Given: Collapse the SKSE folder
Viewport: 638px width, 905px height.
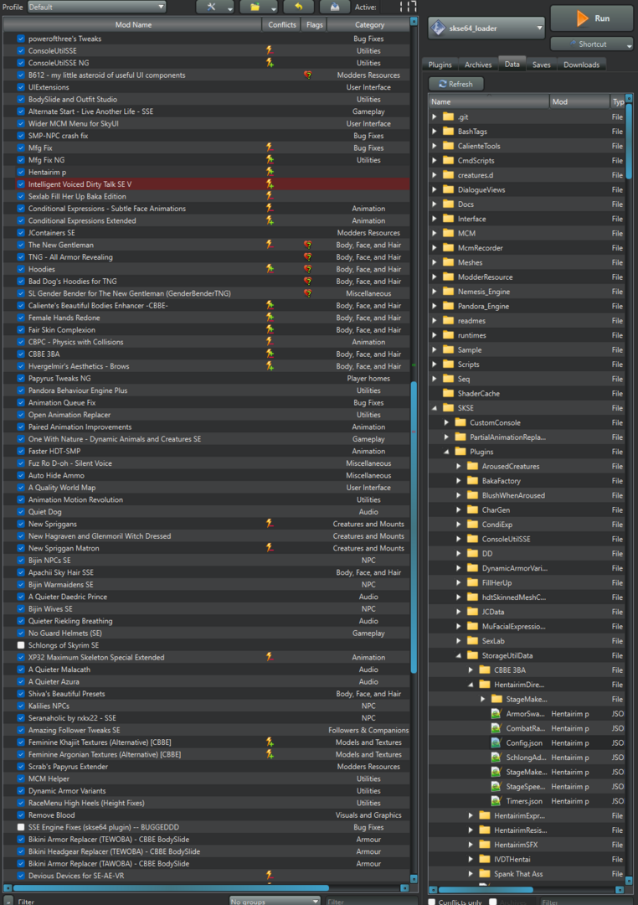Looking at the screenshot, I should coord(435,407).
